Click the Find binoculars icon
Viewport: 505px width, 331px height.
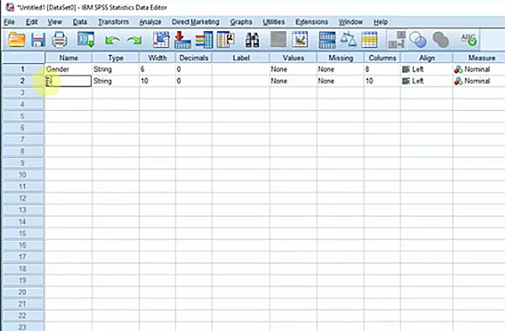pos(252,40)
